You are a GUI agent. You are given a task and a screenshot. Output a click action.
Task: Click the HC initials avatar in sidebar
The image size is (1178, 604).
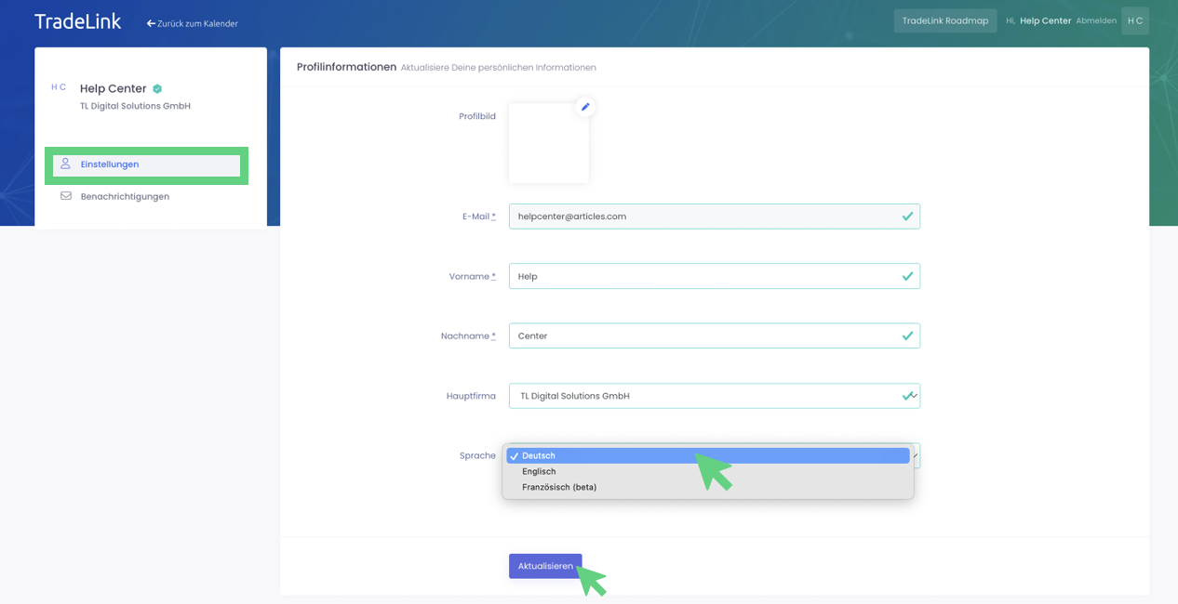pyautogui.click(x=59, y=87)
